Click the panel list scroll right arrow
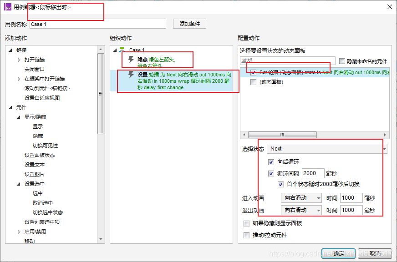397x262 pixels. [x=385, y=135]
